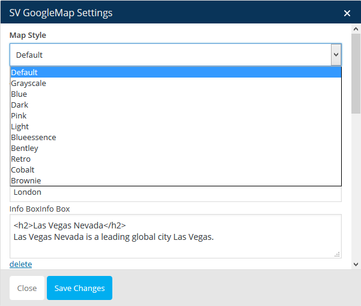Select Default map style option
This screenshot has height=306, width=361.
176,72
